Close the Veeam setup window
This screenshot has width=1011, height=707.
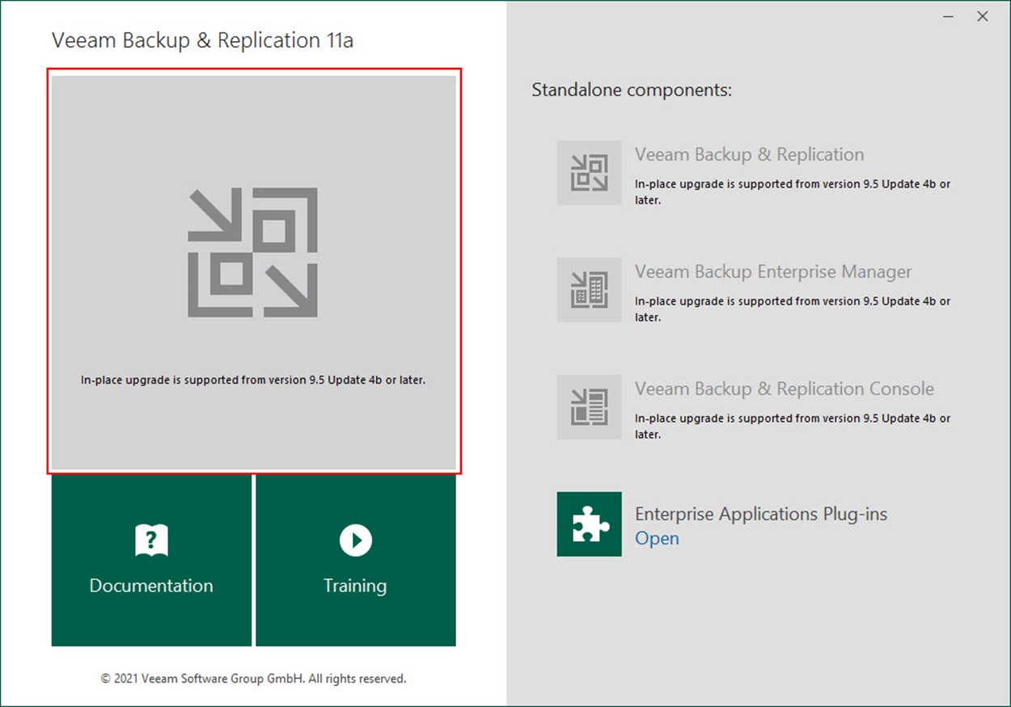(983, 16)
